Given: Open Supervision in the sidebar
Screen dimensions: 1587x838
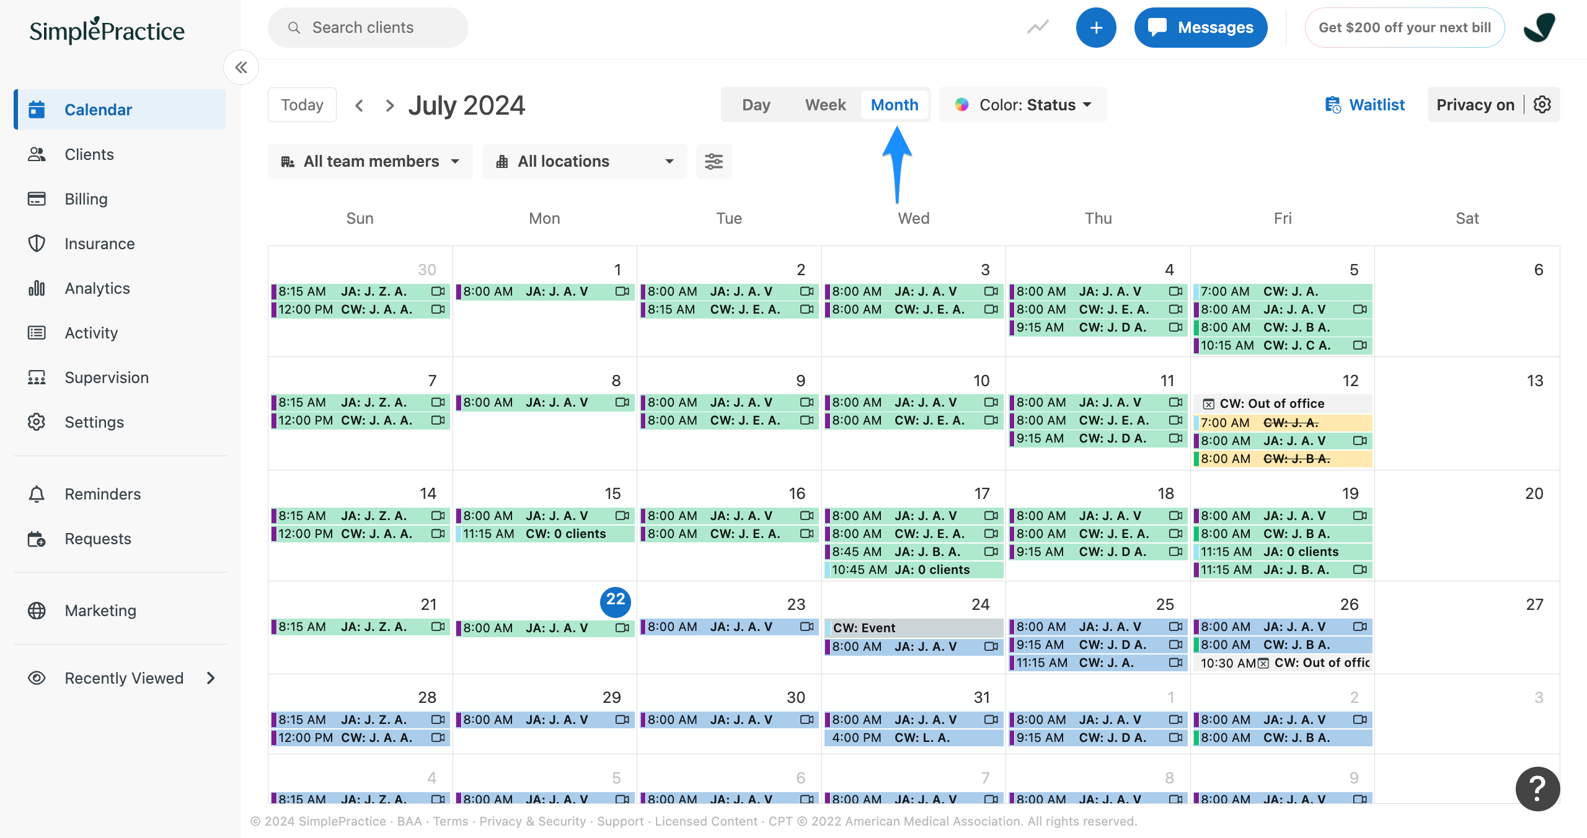Looking at the screenshot, I should [x=107, y=377].
